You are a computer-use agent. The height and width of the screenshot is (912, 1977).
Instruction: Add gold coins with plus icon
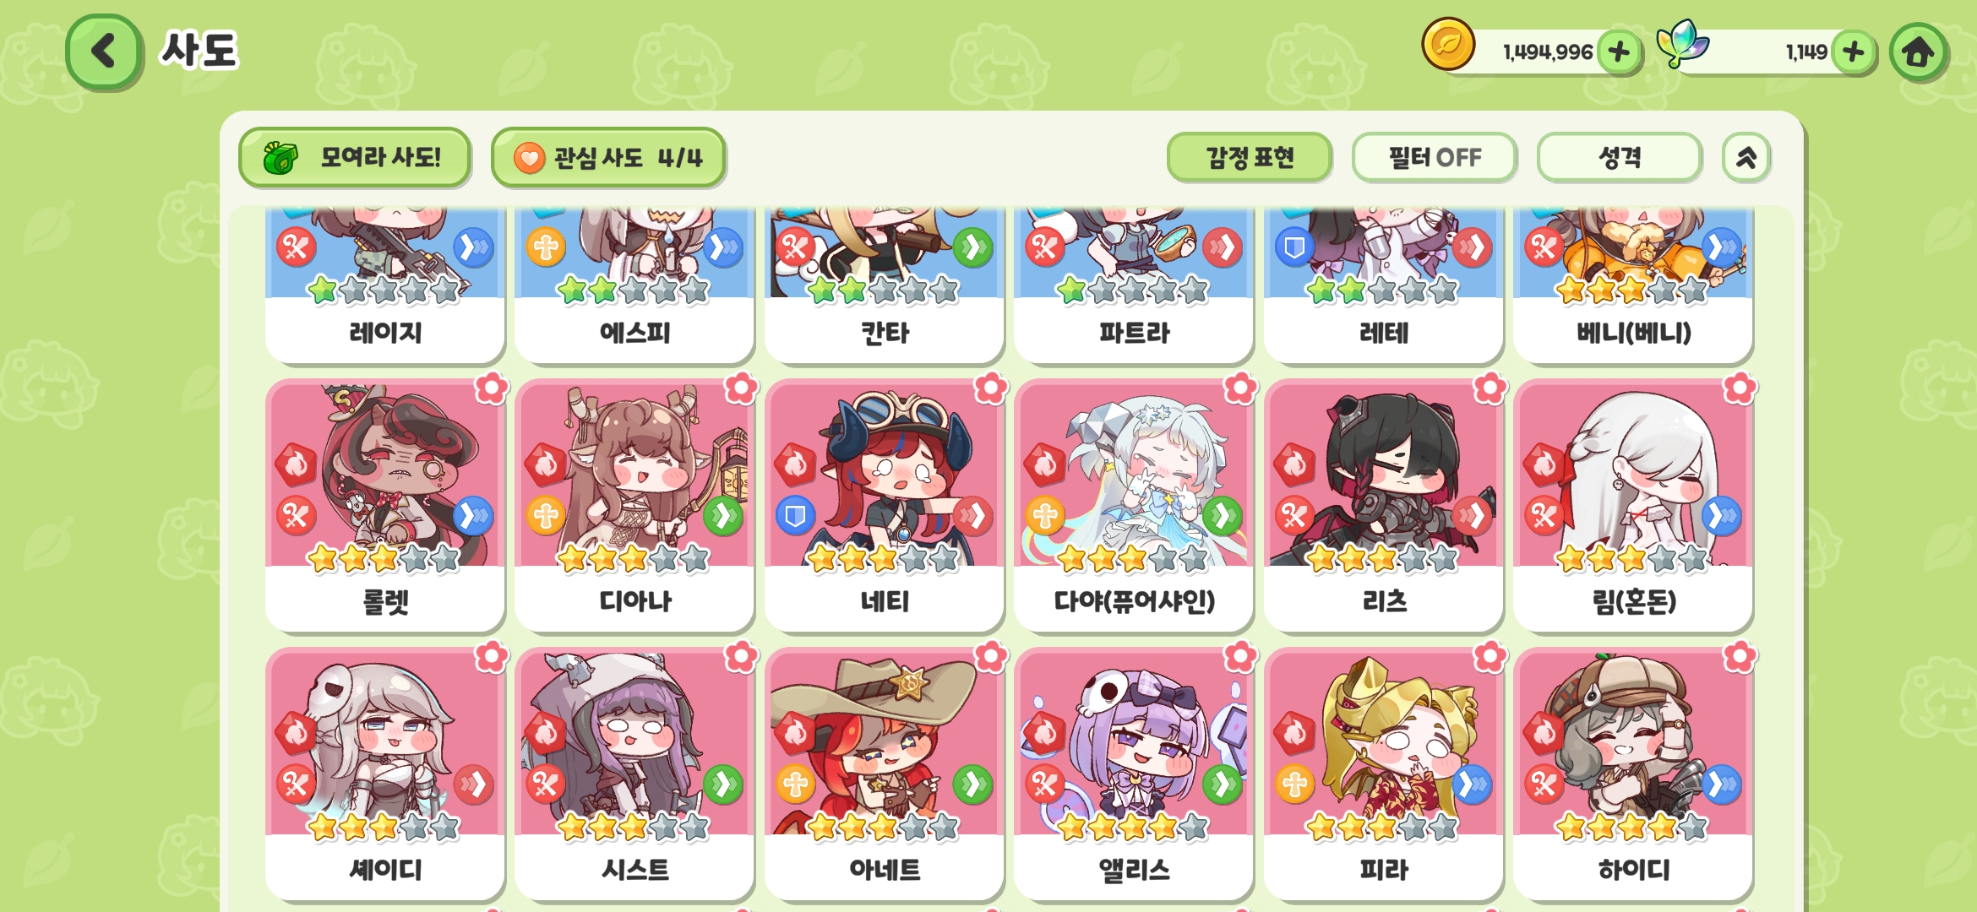pos(1619,52)
